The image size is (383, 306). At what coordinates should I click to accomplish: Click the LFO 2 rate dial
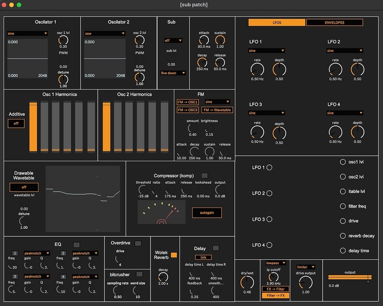[x=335, y=70]
